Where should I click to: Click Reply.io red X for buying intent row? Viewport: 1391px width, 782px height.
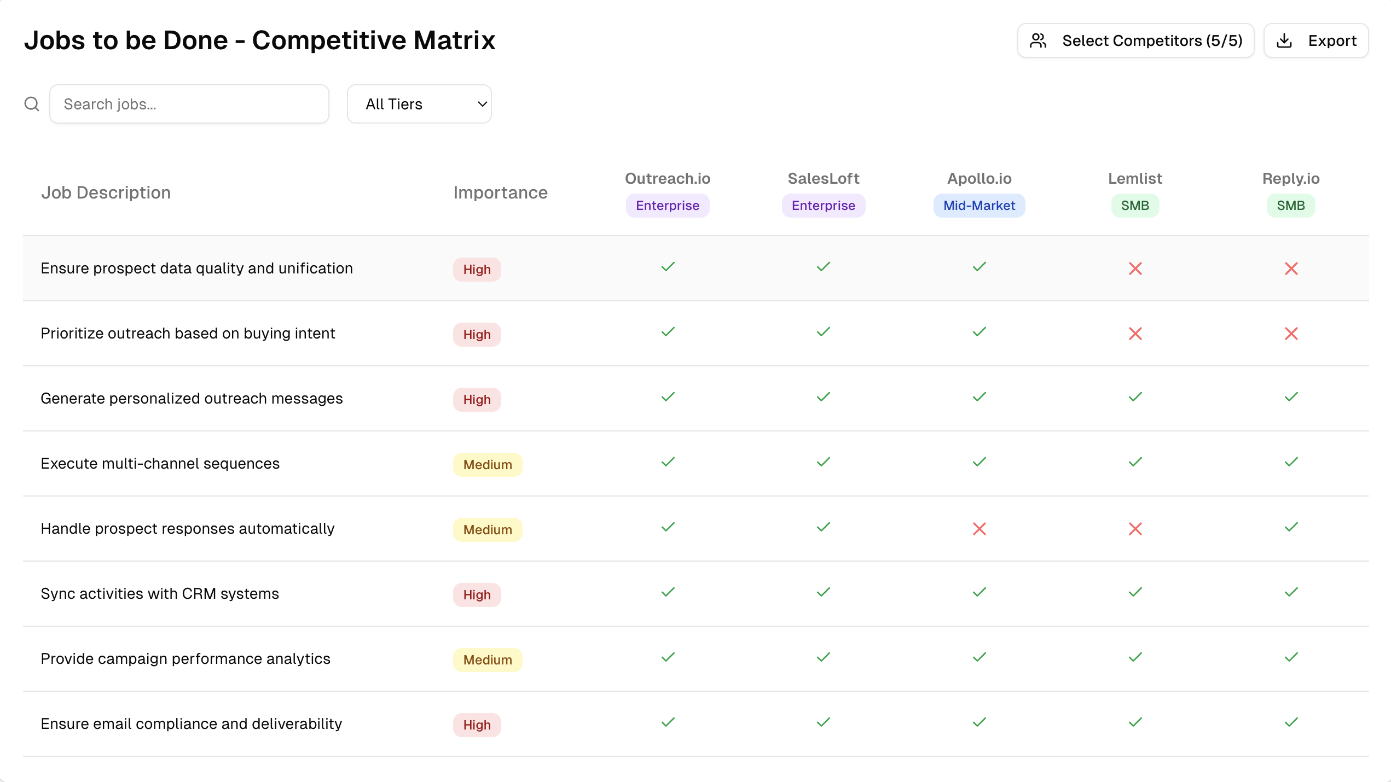coord(1291,334)
